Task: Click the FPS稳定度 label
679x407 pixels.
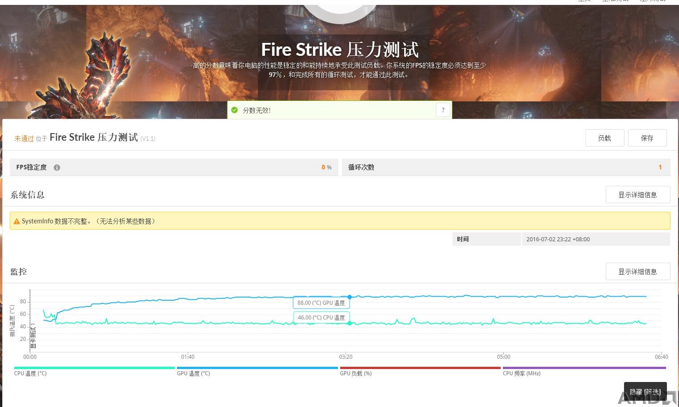Action: tap(31, 168)
